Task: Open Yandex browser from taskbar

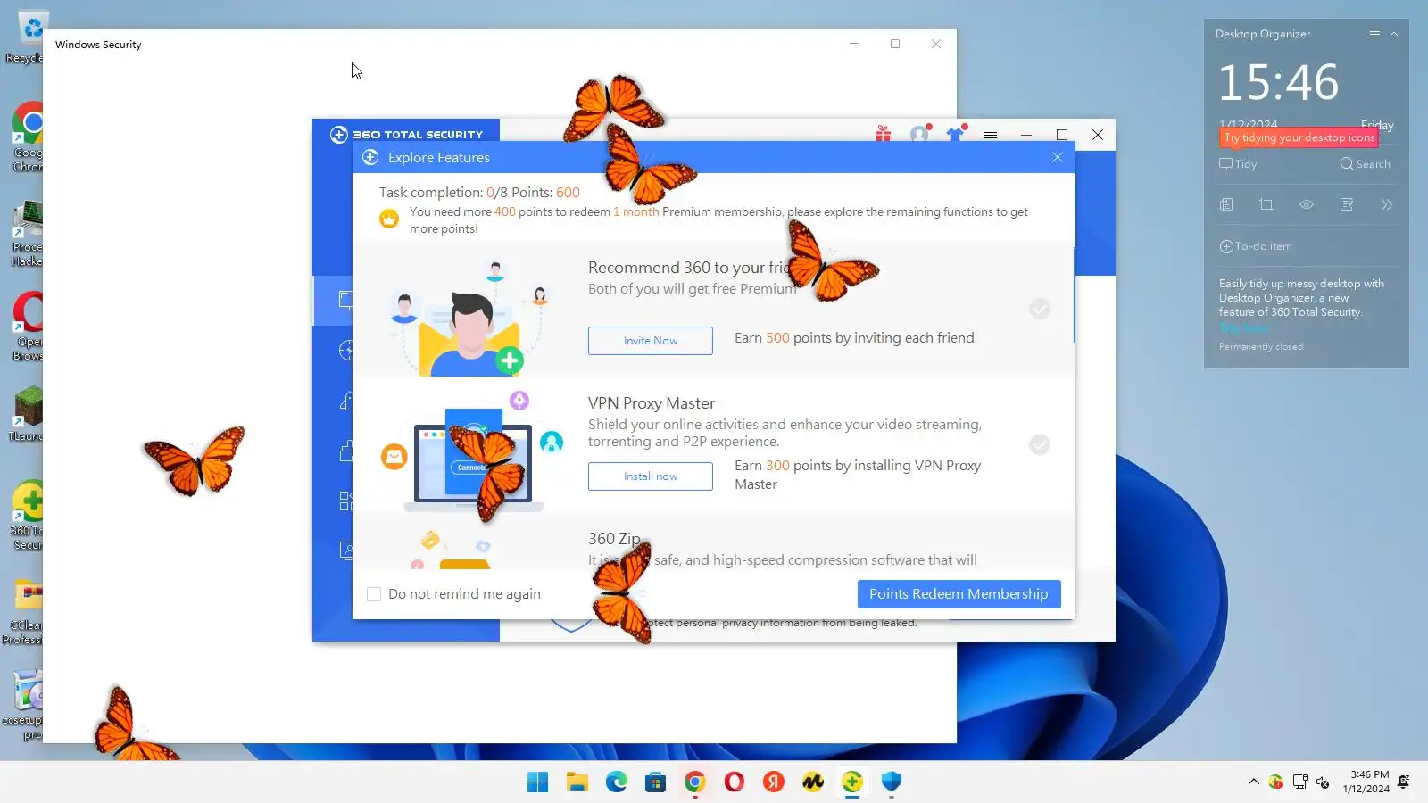Action: click(774, 782)
